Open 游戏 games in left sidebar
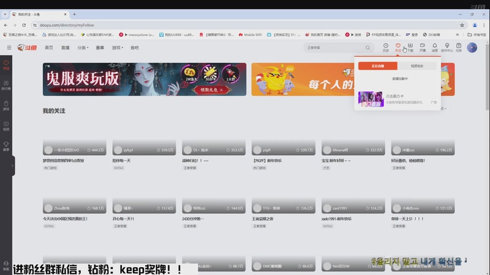The image size is (490, 275). click(x=6, y=106)
